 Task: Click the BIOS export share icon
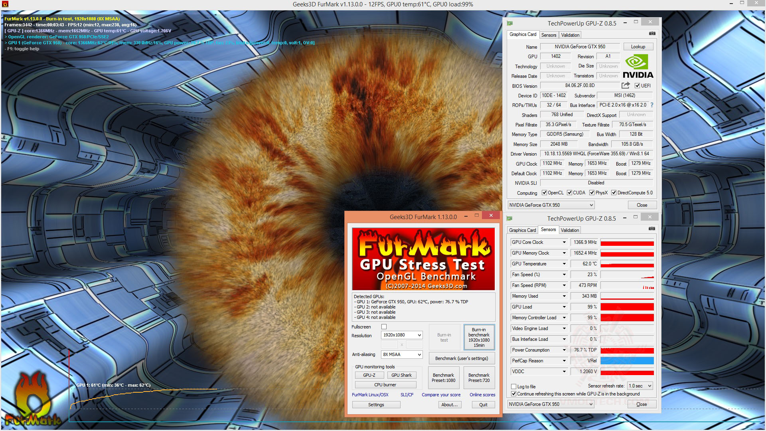click(625, 85)
